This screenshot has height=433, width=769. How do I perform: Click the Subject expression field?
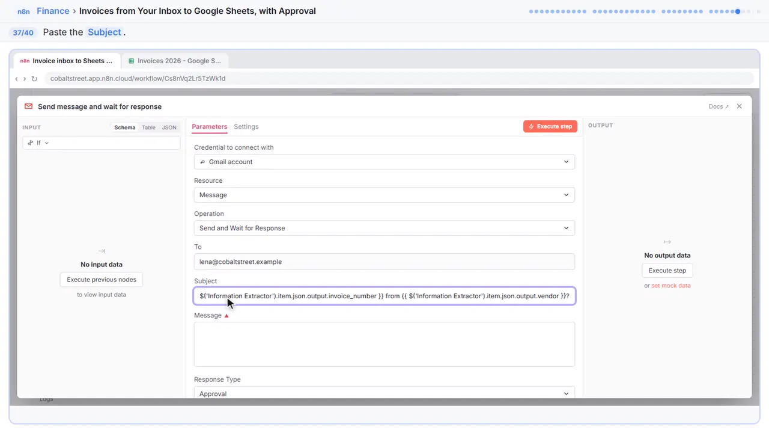click(384, 296)
